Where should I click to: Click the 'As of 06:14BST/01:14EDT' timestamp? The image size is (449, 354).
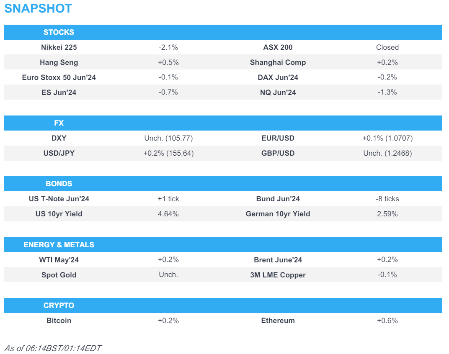(x=53, y=348)
